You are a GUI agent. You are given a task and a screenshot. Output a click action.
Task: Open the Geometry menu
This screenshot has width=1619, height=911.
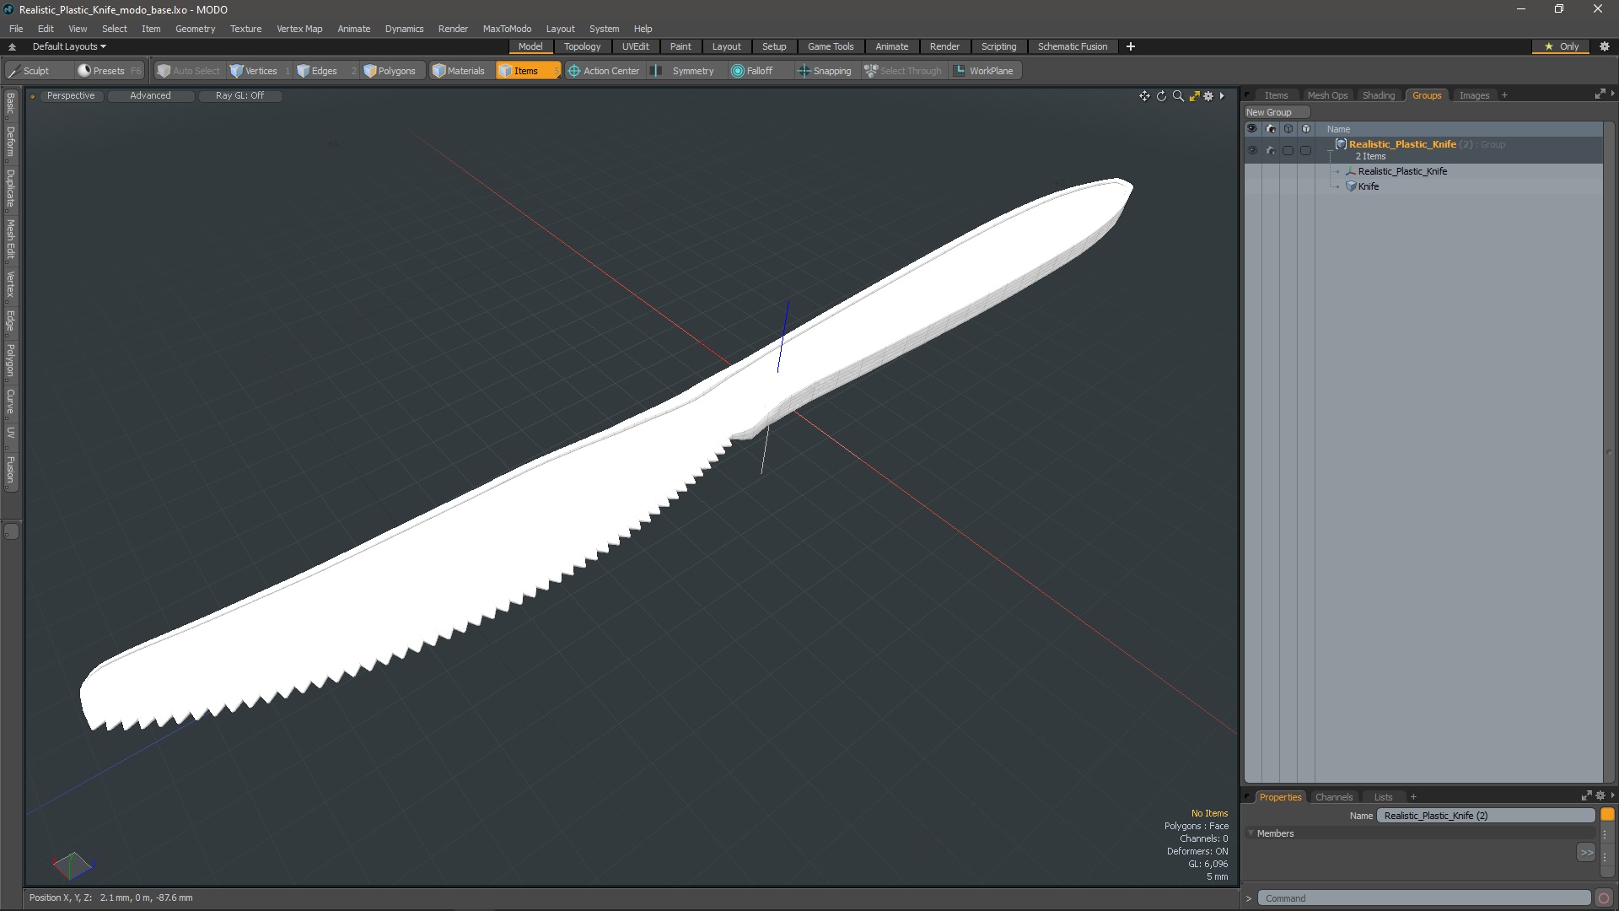click(195, 29)
